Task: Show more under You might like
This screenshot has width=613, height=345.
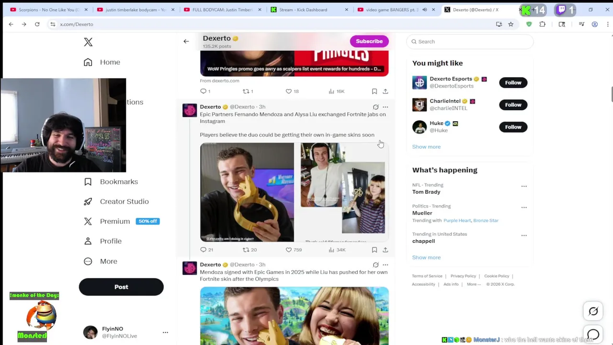Action: pos(426,147)
